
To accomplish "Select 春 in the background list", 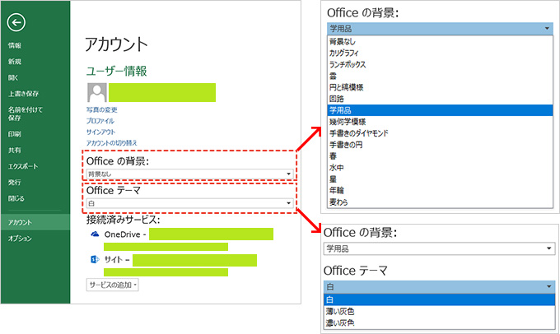I will (x=440, y=156).
